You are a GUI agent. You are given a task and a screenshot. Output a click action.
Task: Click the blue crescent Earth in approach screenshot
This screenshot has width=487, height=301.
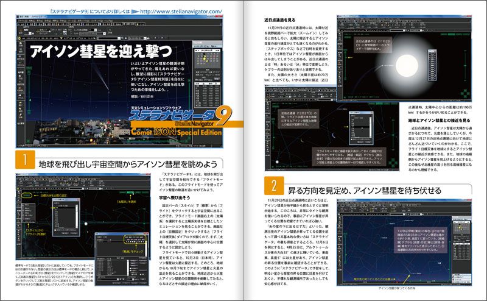[x=334, y=135]
